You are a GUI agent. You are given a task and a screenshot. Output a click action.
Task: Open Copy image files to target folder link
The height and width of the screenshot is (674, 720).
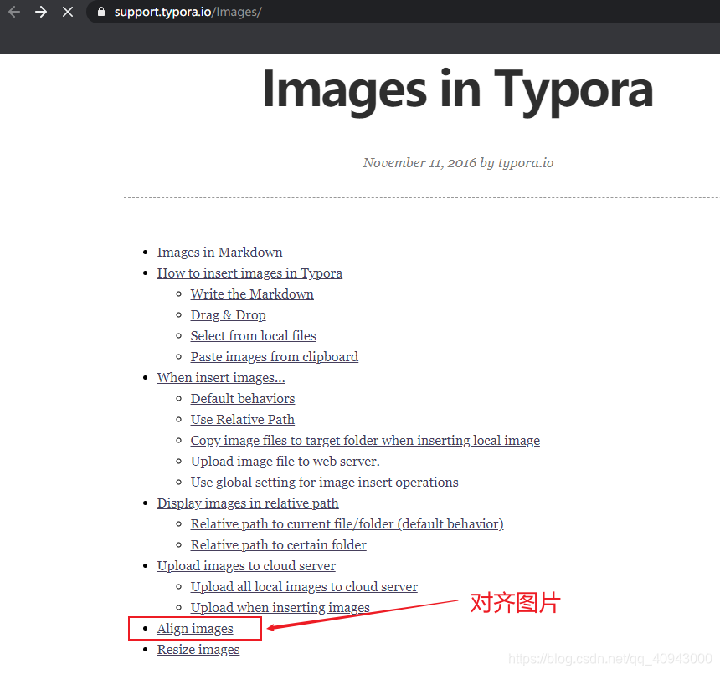(x=365, y=440)
